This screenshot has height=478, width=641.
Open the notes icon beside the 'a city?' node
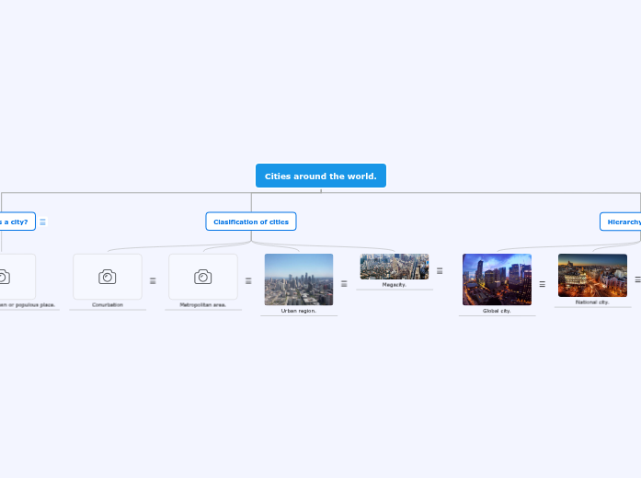[42, 222]
